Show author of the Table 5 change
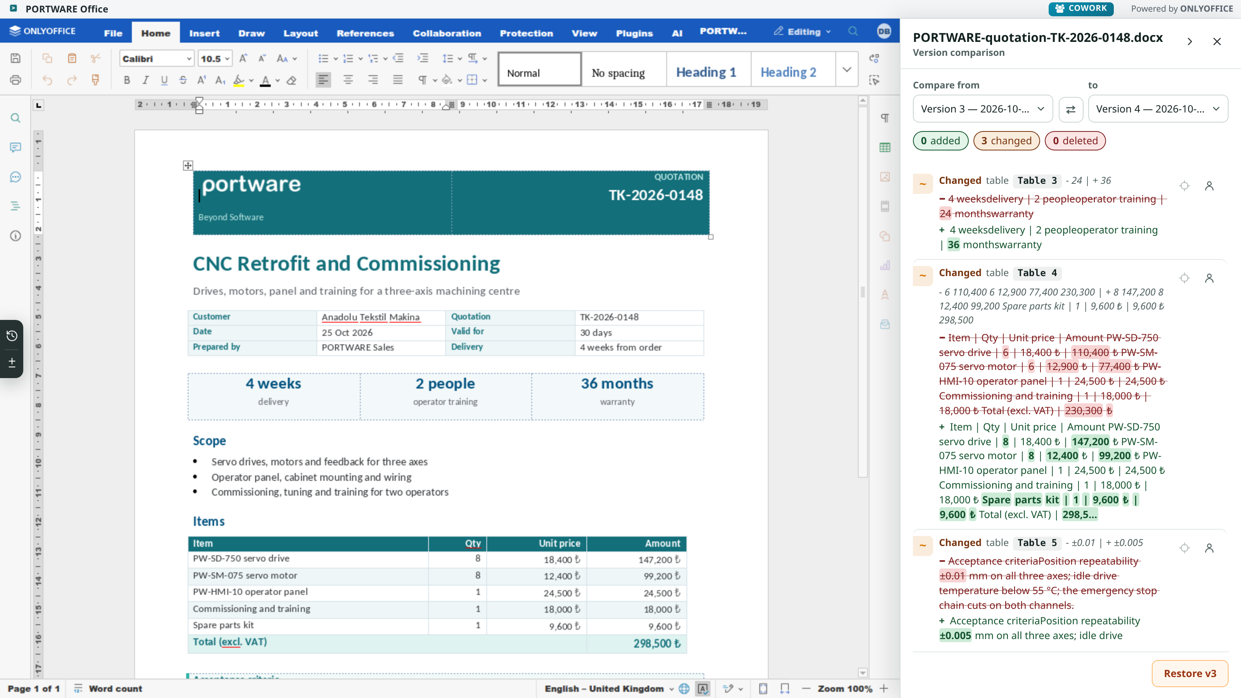The width and height of the screenshot is (1241, 698). click(1209, 548)
